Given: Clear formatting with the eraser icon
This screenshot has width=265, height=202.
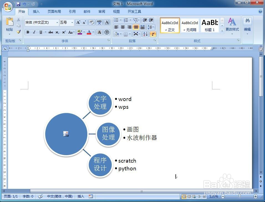Looking at the screenshot, I should 92,22.
